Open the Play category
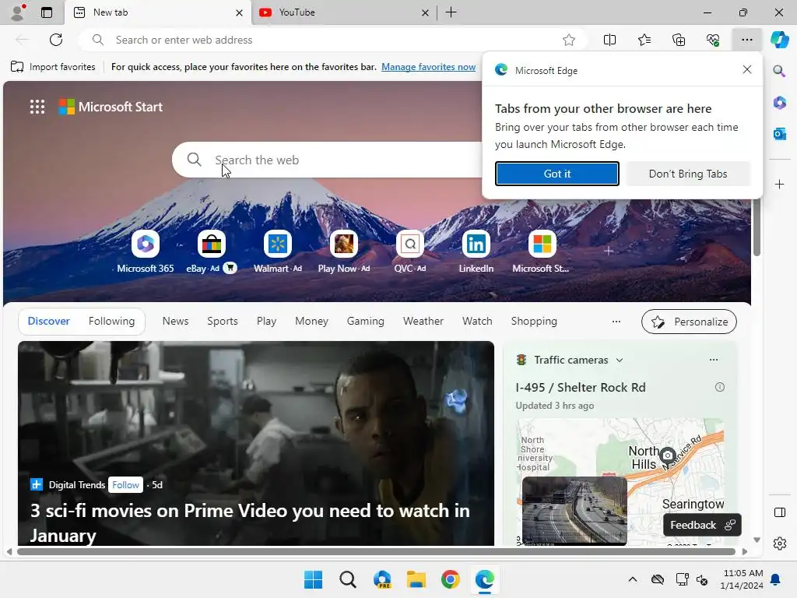Image resolution: width=797 pixels, height=598 pixels. click(x=266, y=321)
